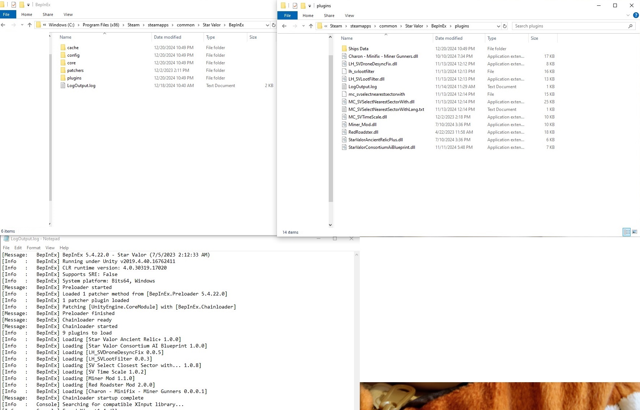The height and width of the screenshot is (410, 640).
Task: Select the StarValorAncientRelicPlus.dll file name
Action: click(x=376, y=140)
